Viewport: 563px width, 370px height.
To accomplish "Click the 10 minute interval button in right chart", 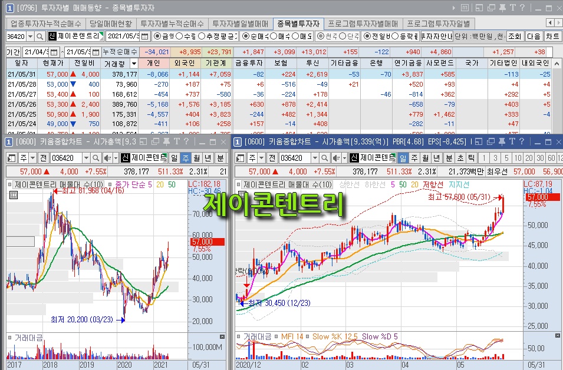I will (x=518, y=158).
